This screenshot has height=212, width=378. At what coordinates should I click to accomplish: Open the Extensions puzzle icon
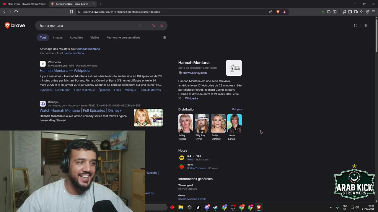point(329,12)
